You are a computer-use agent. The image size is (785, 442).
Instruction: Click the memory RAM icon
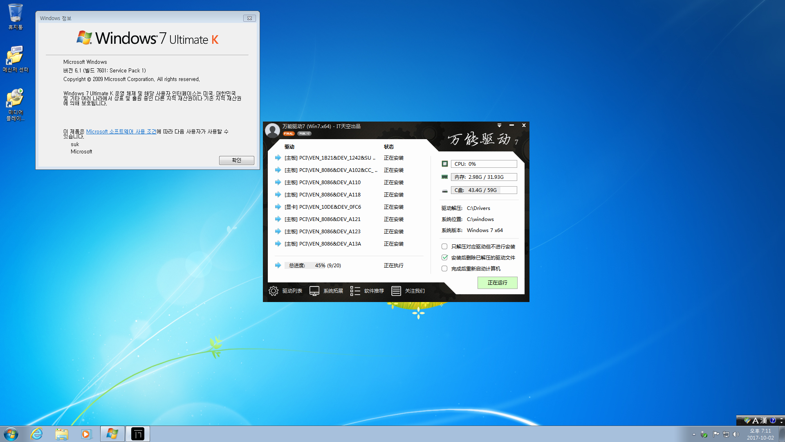444,177
